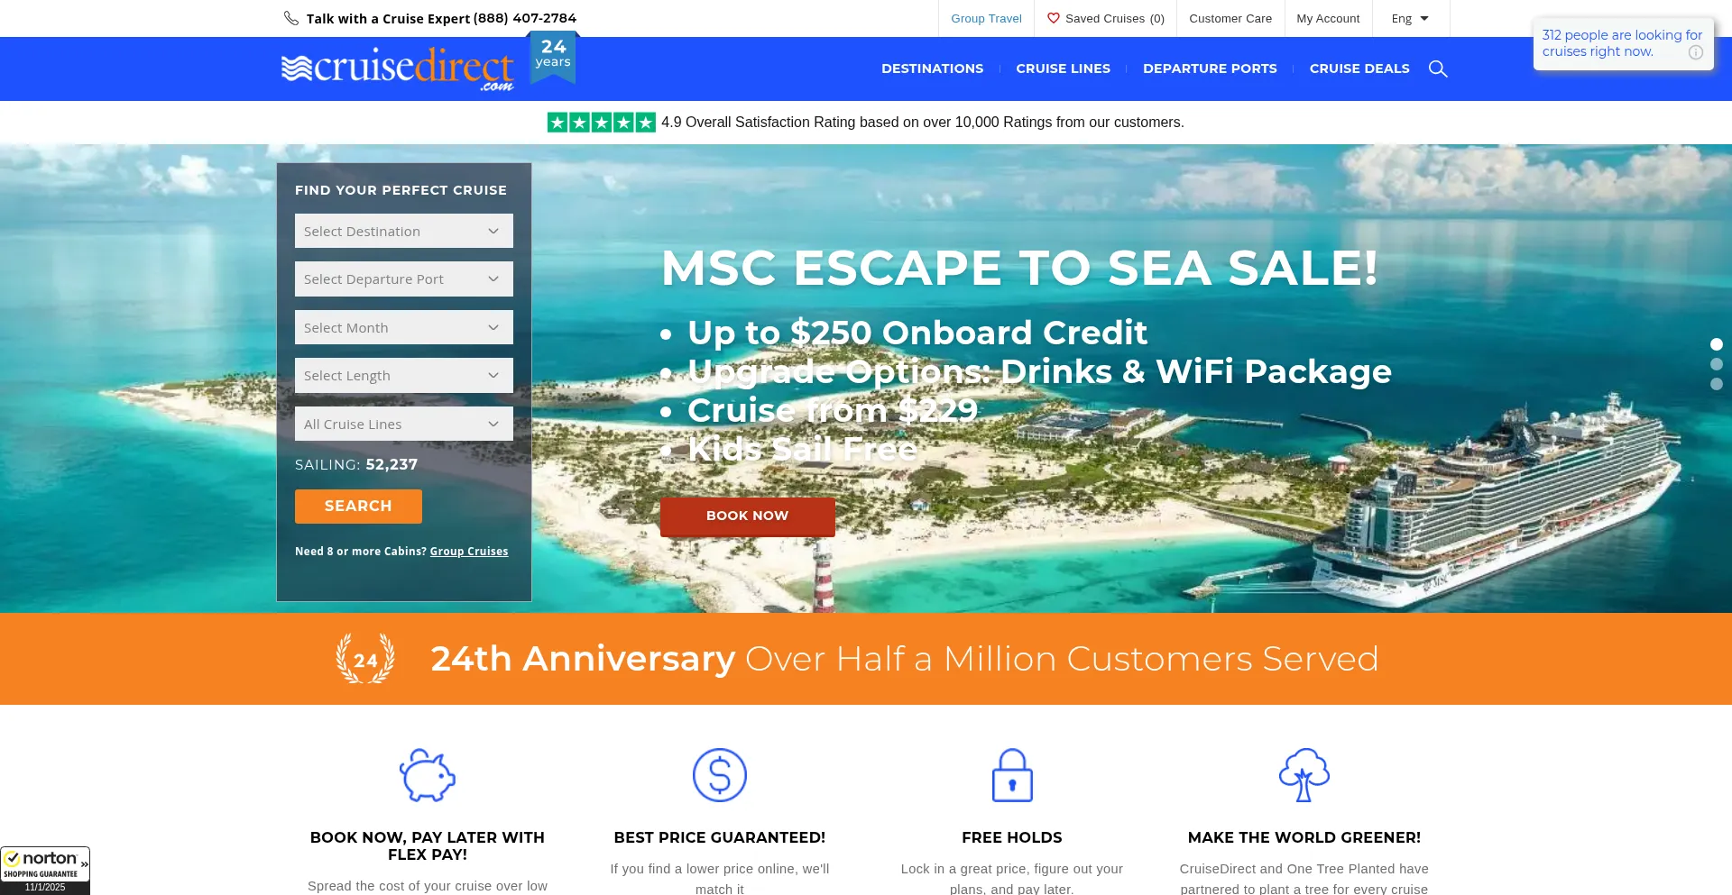1732x895 pixels.
Task: Open the search magnifier icon in navigation
Action: click(1438, 68)
